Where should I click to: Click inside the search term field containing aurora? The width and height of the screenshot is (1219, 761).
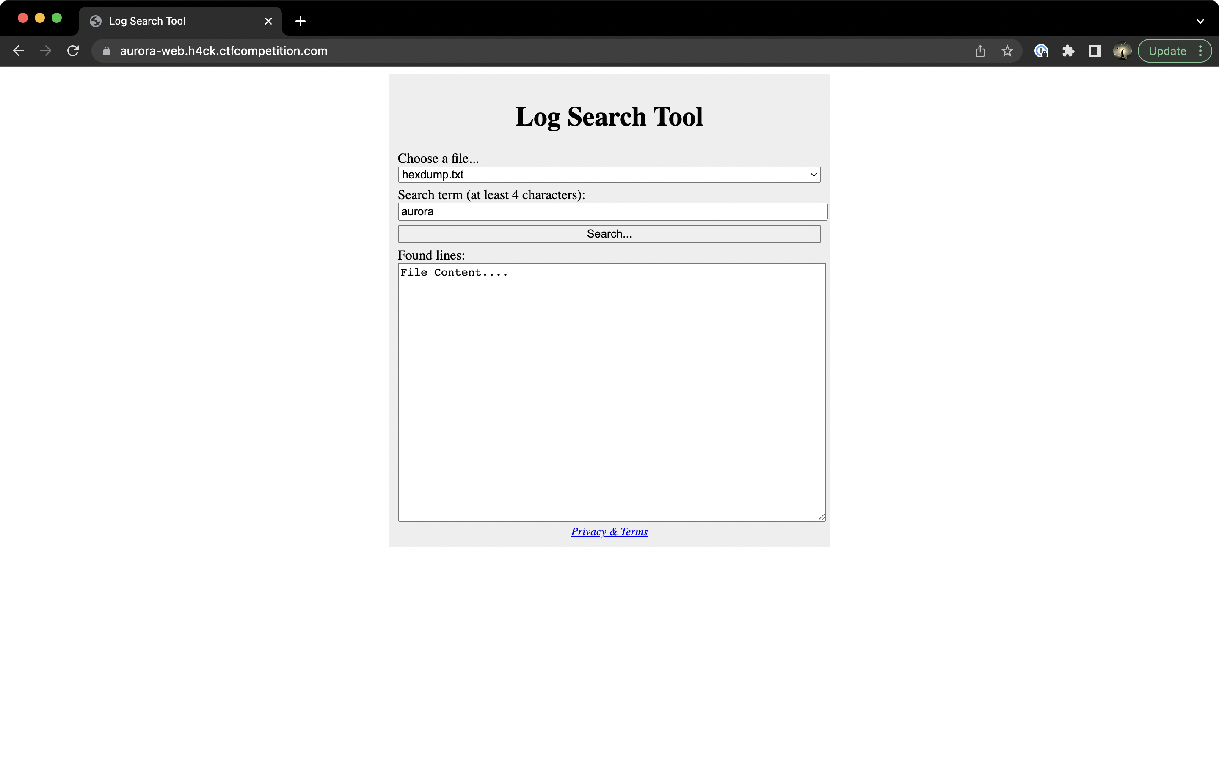point(612,211)
